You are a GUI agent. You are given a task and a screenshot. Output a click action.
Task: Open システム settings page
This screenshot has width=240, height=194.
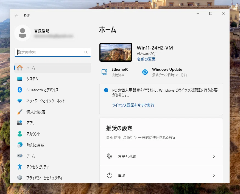[x=53, y=79]
